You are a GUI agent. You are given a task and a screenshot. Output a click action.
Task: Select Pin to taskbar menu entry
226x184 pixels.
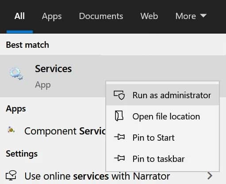tap(163, 159)
